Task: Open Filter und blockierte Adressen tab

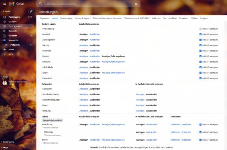Action: coord(107,18)
